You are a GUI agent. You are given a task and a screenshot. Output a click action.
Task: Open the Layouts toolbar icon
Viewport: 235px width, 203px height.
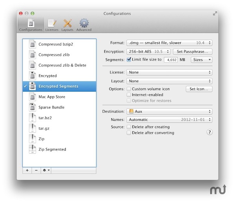click(x=67, y=25)
